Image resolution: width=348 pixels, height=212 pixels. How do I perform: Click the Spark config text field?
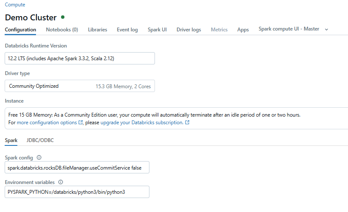(77, 167)
